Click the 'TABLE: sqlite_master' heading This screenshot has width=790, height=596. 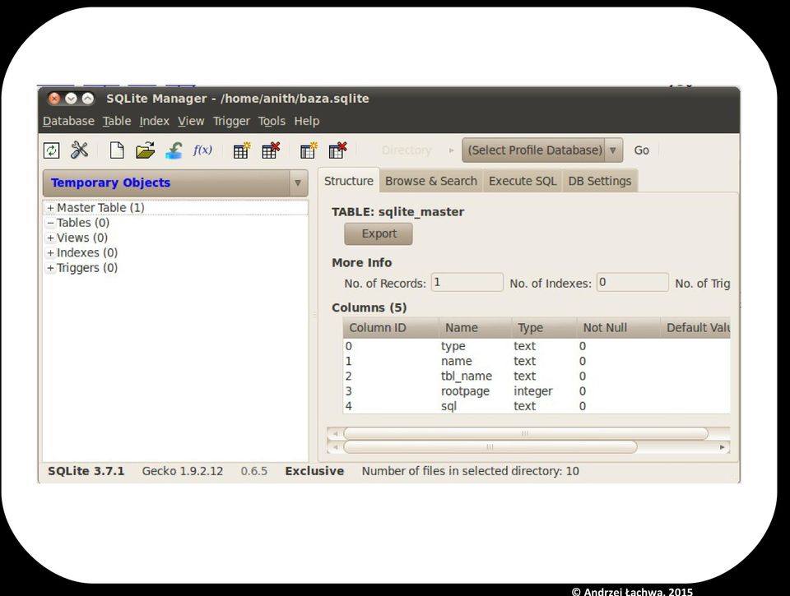[x=398, y=212]
